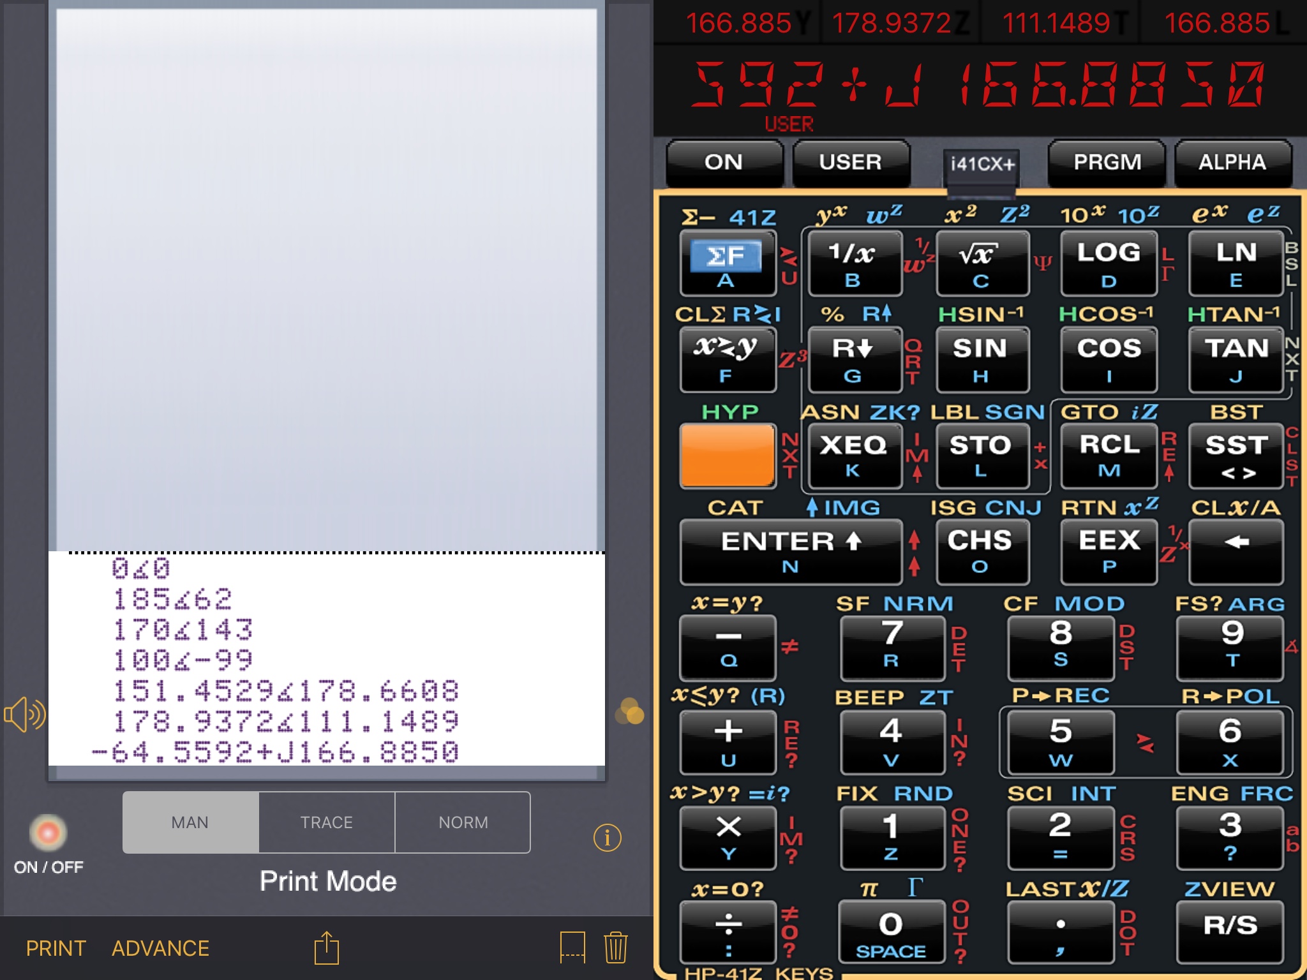
Task: Open the i41CX+ center menu tab
Action: click(x=982, y=165)
